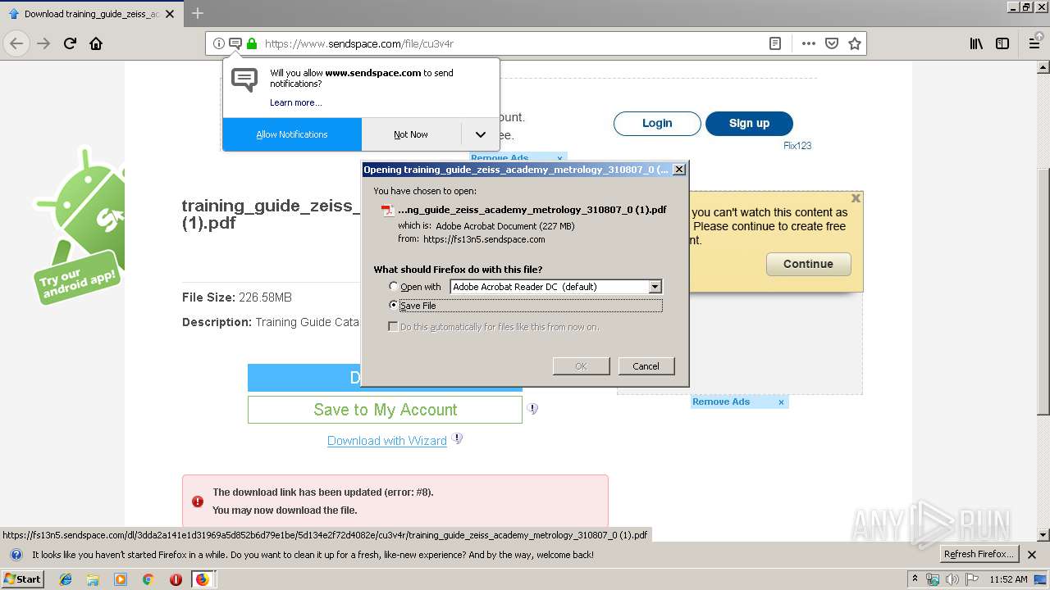
Task: Click the 11:52 AM taskbar clock
Action: pos(1009,579)
